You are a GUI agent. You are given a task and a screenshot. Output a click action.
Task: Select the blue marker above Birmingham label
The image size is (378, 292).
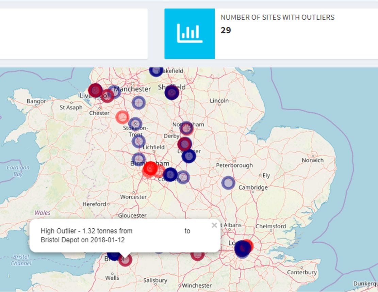(138, 159)
